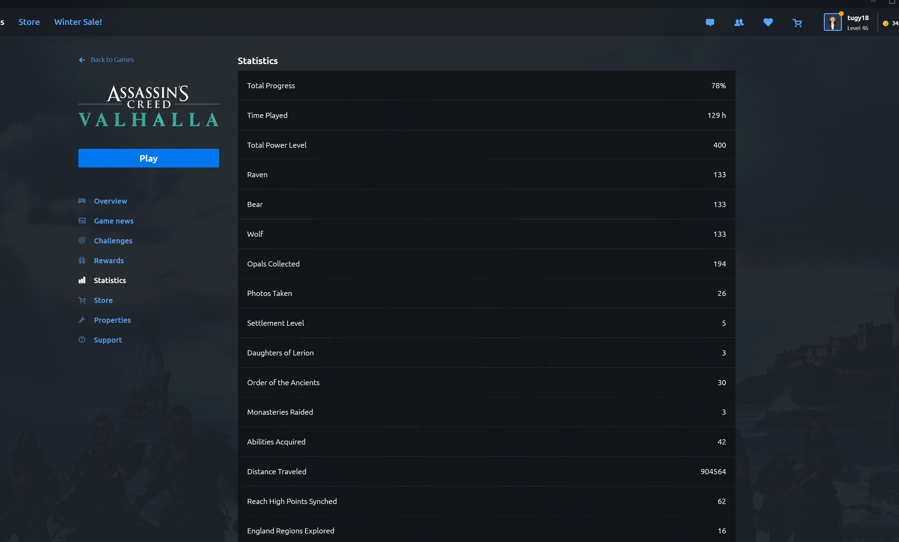
Task: Click the Monasteries Raided row
Action: (x=486, y=412)
